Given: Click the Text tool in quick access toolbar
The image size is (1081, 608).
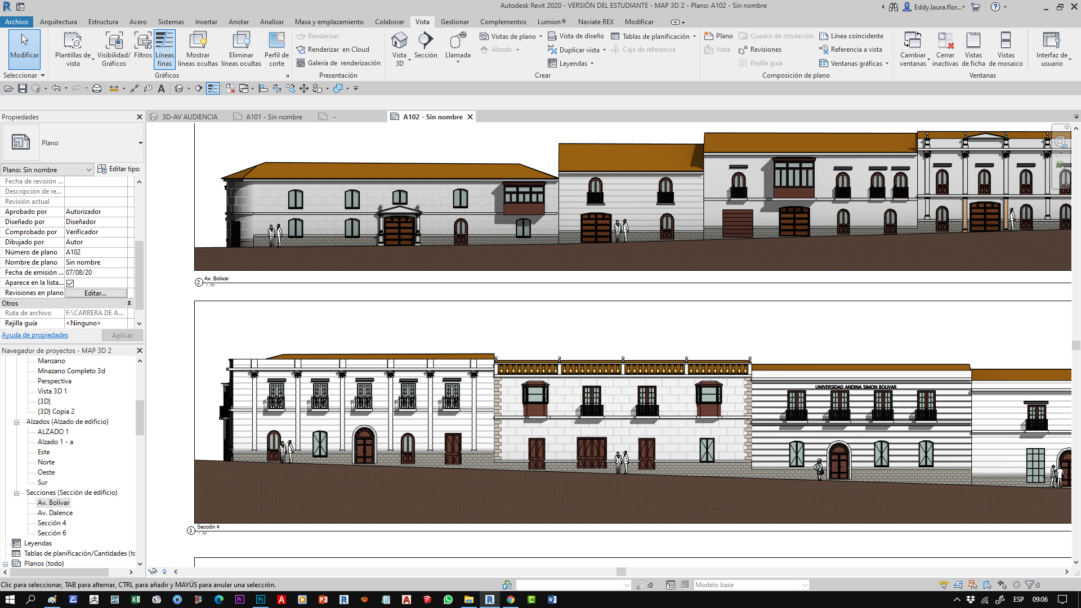Looking at the screenshot, I should [162, 88].
